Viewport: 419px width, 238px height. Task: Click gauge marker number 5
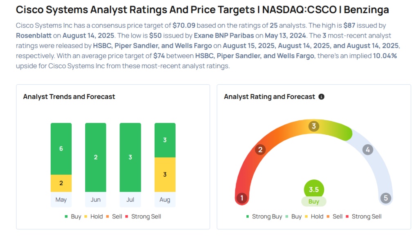385,198
